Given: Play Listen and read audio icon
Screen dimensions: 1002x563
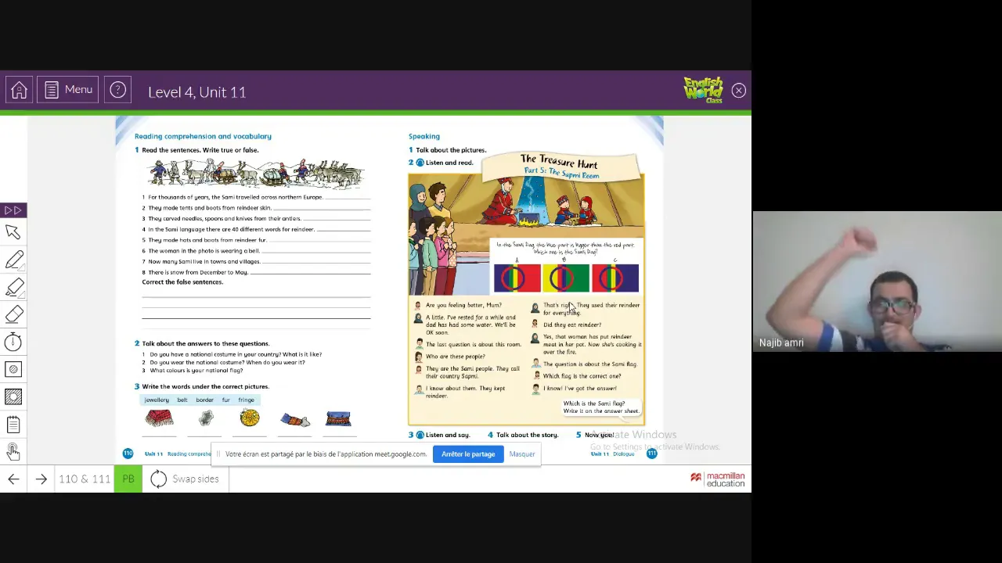Looking at the screenshot, I should [x=420, y=163].
